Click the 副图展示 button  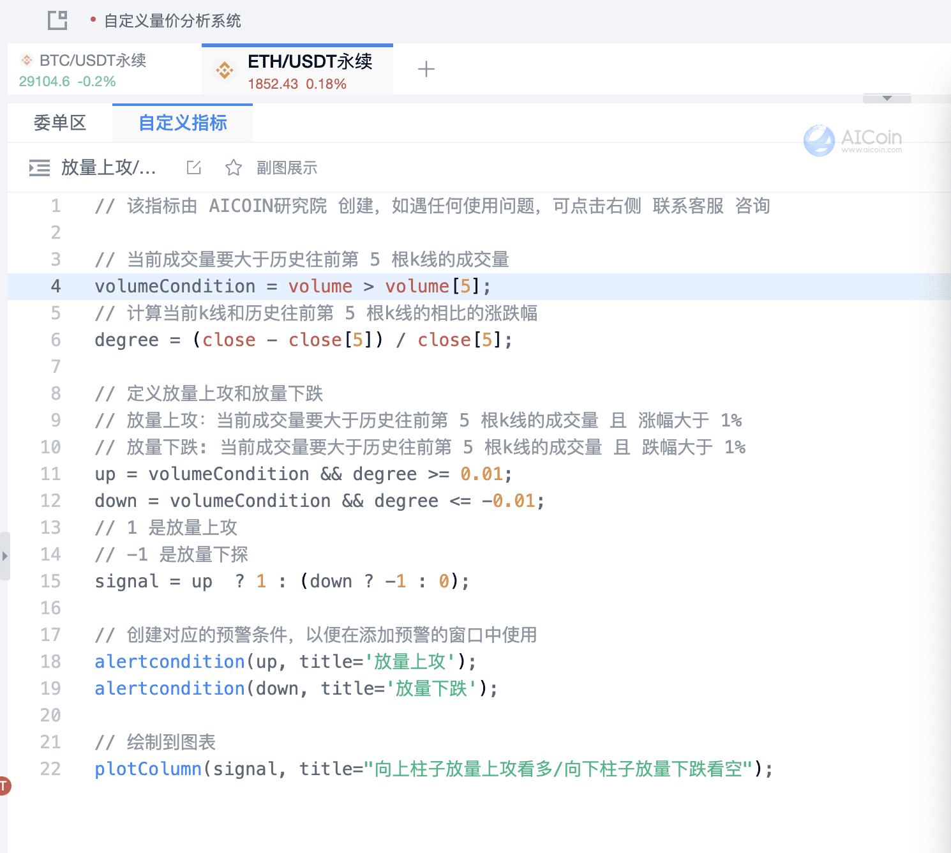coord(287,167)
